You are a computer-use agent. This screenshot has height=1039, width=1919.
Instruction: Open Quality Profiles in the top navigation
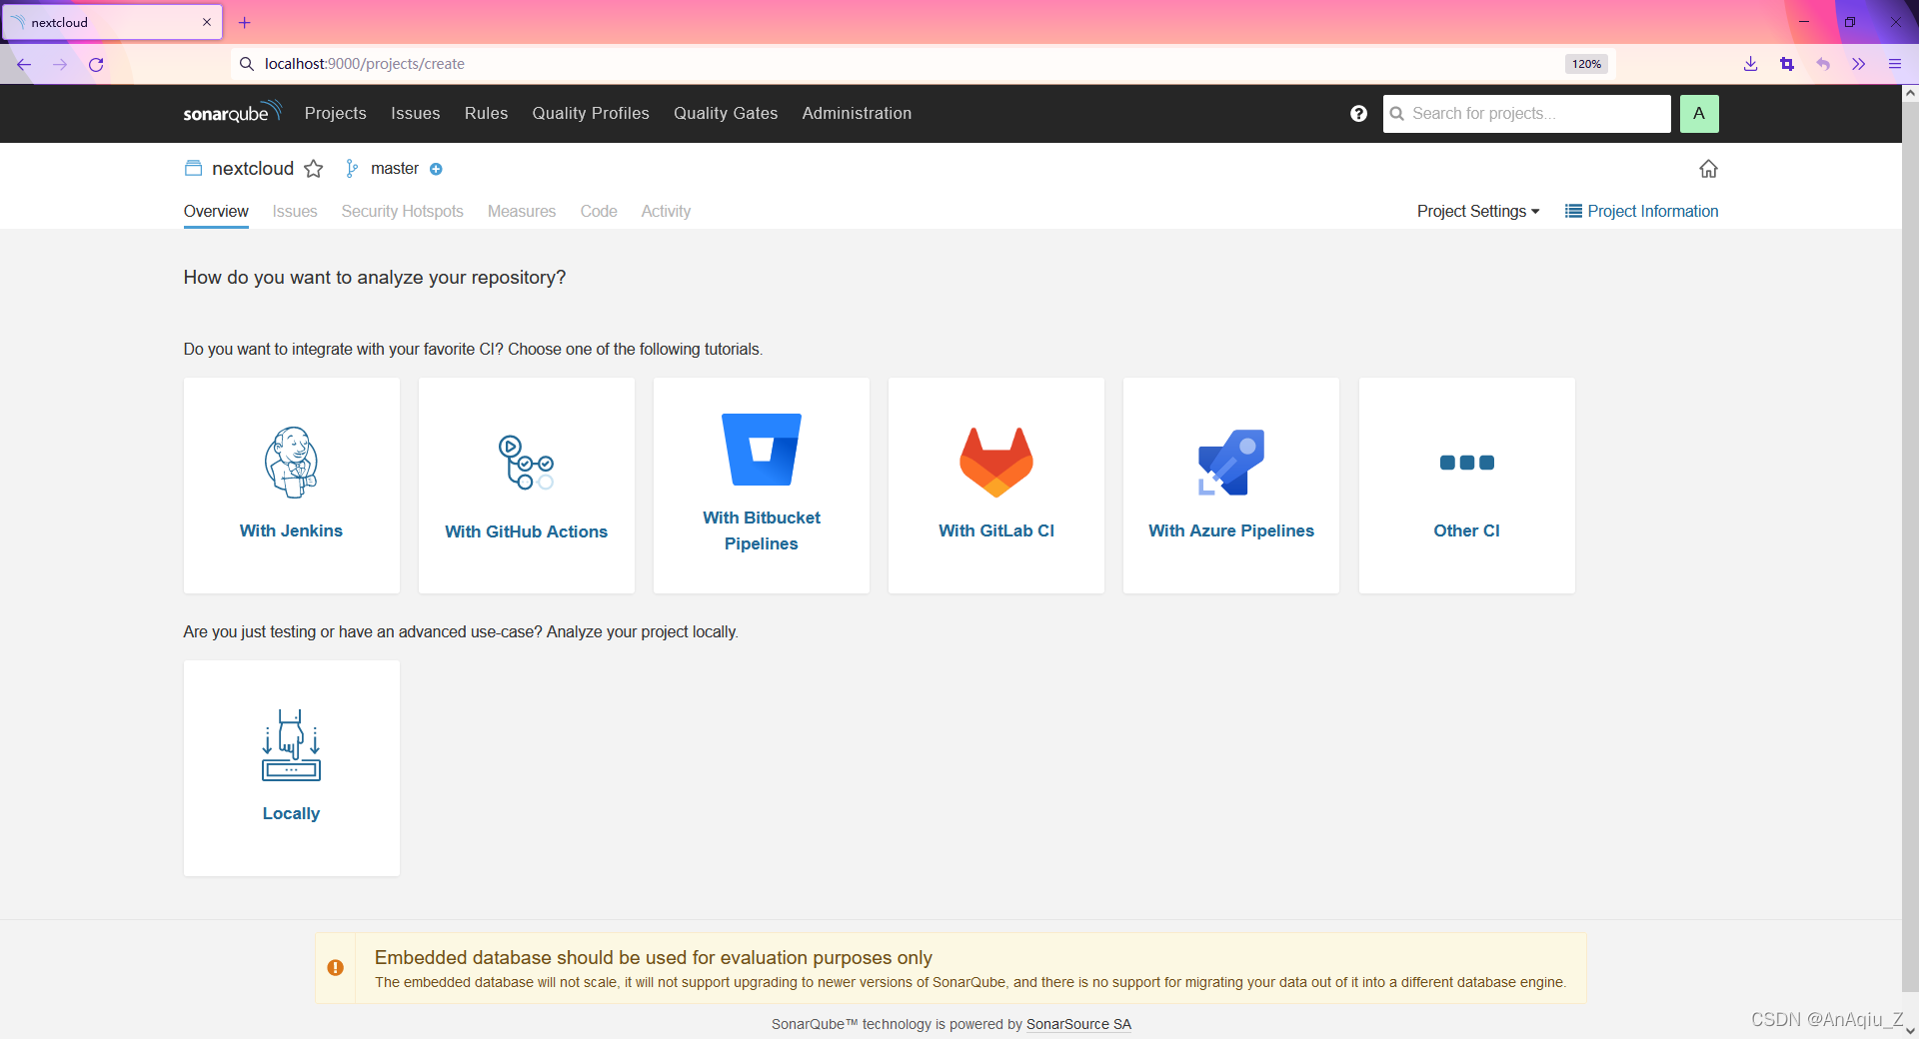pos(591,114)
